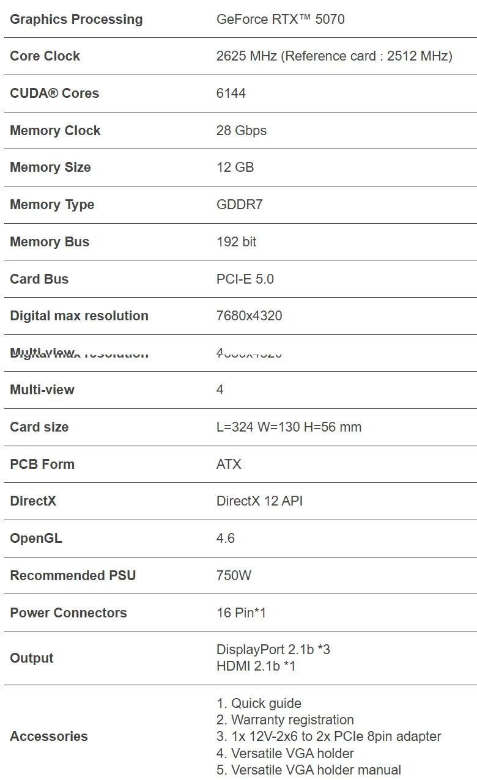The height and width of the screenshot is (780, 477).
Task: Click the Card size dimensions value
Action: click(x=289, y=427)
